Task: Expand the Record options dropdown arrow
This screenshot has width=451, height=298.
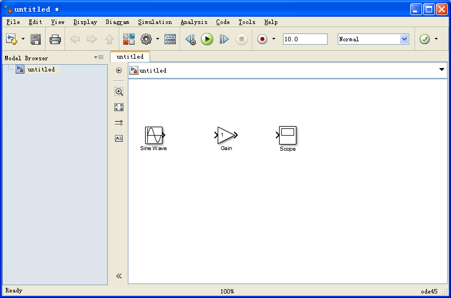Action: [274, 39]
